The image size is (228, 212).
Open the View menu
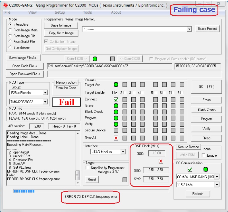[x=33, y=12]
